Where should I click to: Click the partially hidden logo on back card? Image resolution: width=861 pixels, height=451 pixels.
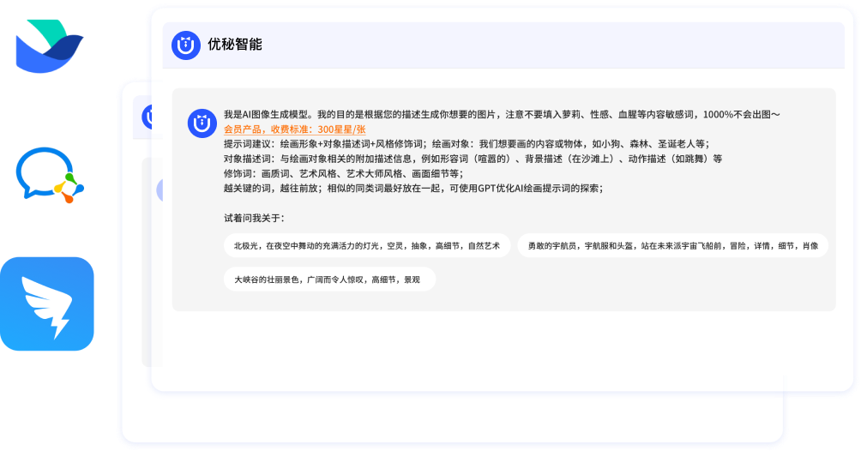[x=146, y=115]
